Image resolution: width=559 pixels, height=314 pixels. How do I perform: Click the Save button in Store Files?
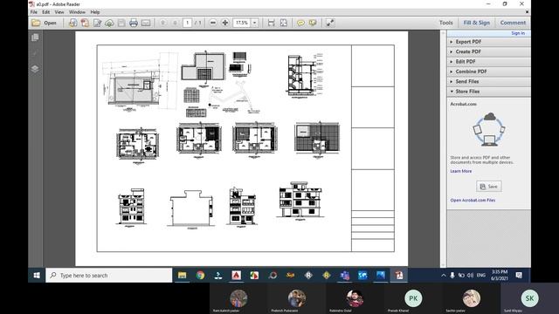[489, 187]
